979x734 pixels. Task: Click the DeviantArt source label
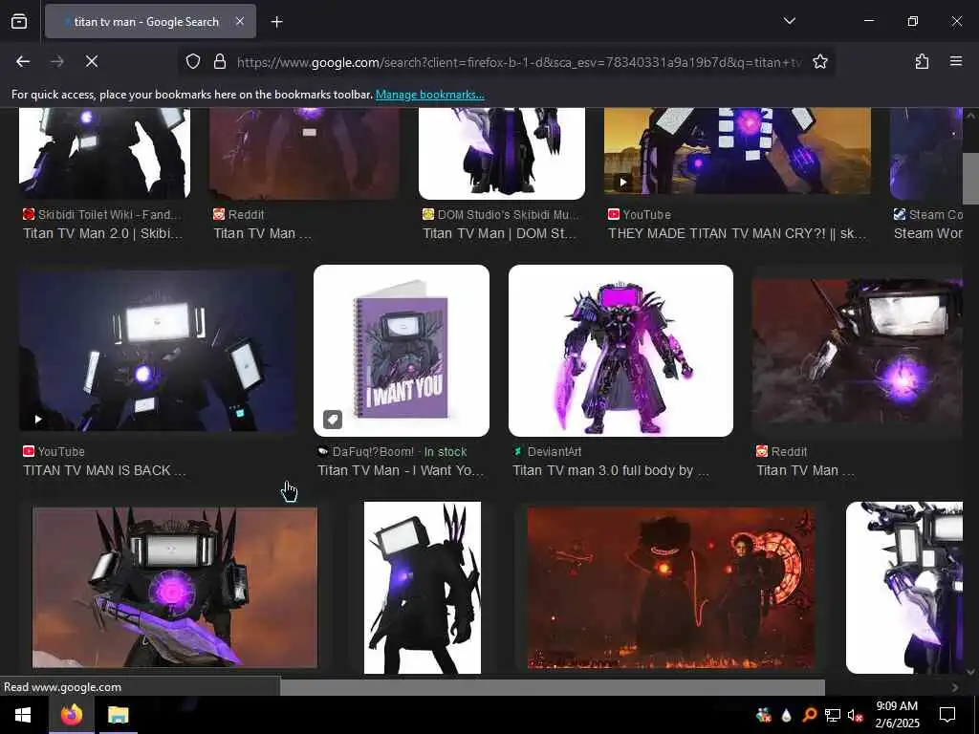click(554, 452)
